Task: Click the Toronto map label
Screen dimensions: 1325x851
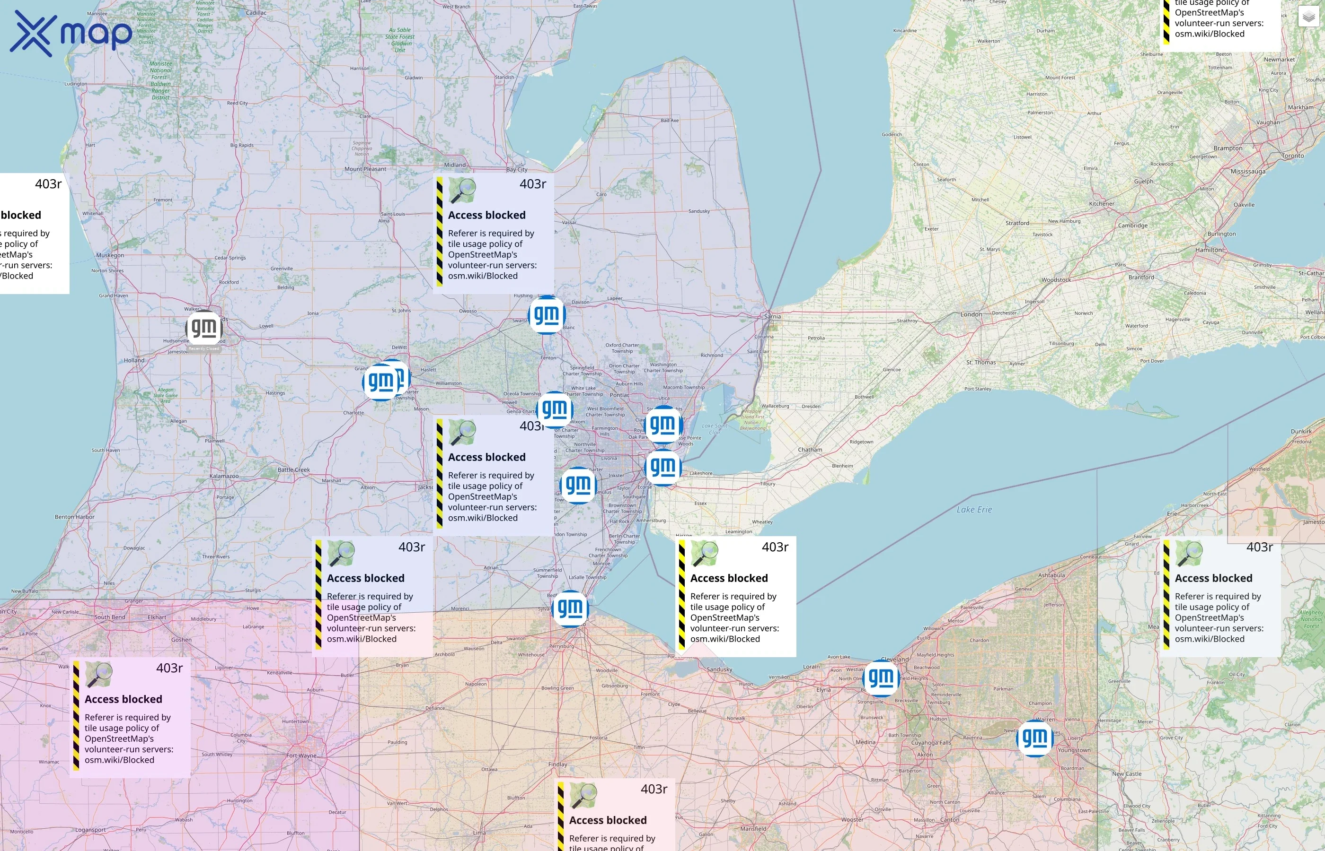Action: (x=1293, y=156)
